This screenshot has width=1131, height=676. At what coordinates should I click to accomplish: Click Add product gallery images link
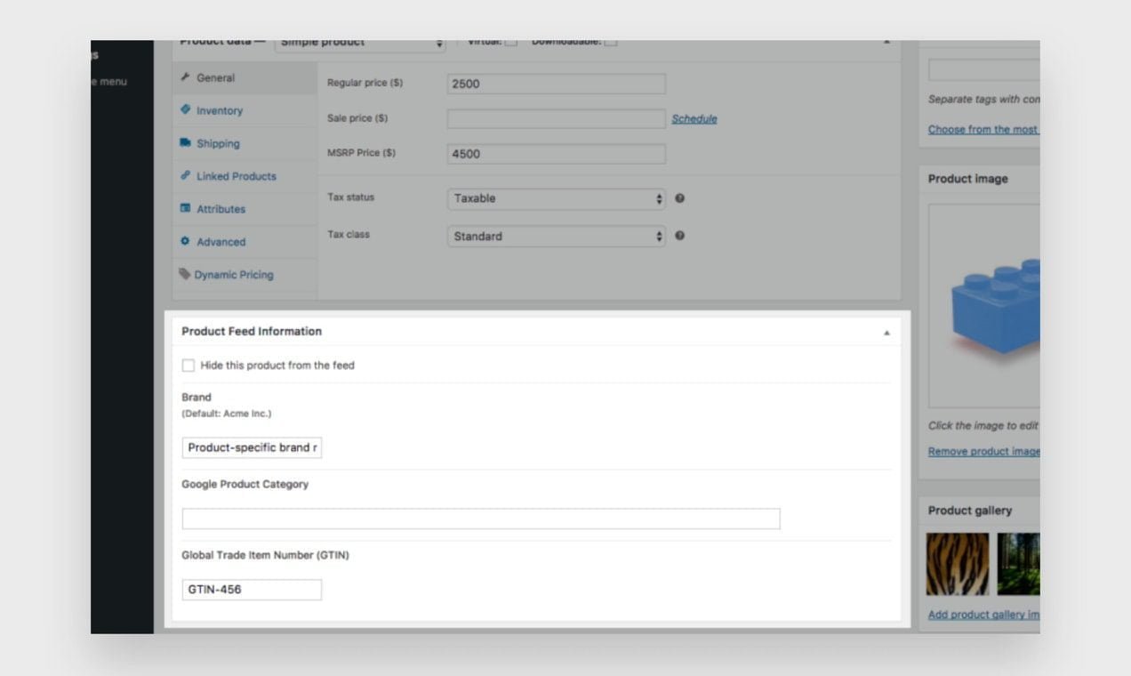click(x=983, y=615)
